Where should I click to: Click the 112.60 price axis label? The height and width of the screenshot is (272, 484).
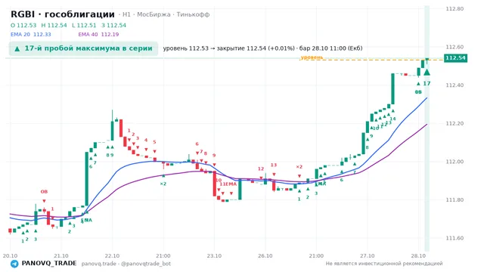coord(455,47)
